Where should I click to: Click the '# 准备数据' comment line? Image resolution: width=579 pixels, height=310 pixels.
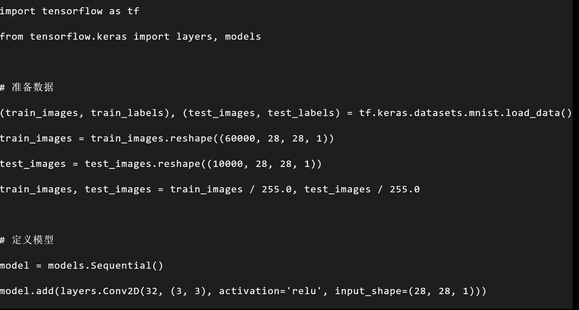27,87
